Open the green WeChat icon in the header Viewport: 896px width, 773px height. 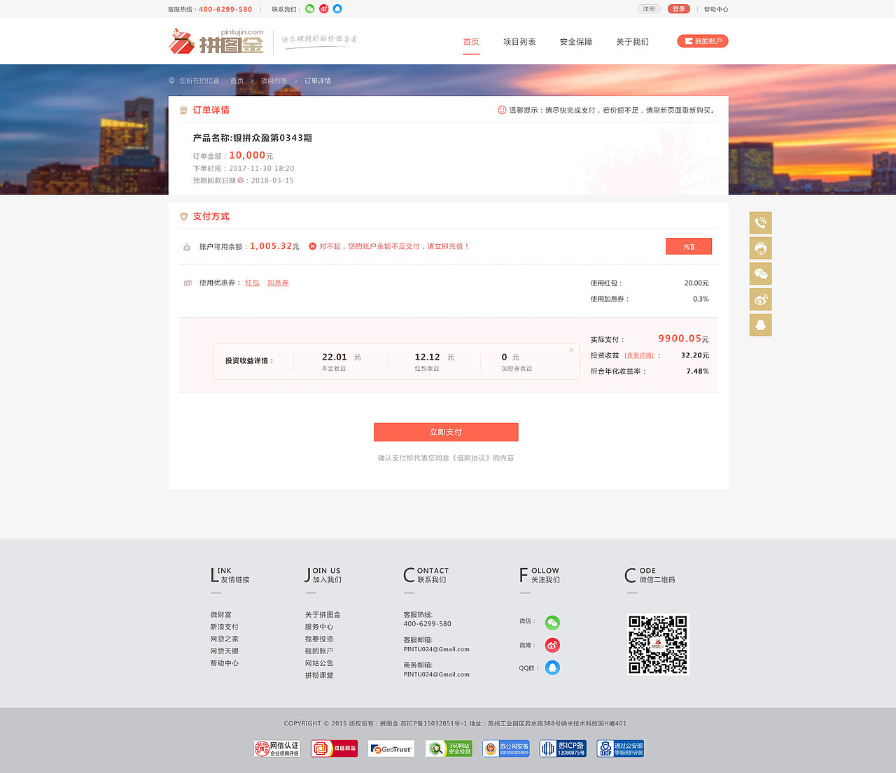click(x=309, y=9)
